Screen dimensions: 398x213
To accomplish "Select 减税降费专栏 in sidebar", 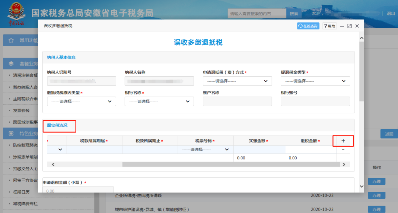I will (25, 204).
